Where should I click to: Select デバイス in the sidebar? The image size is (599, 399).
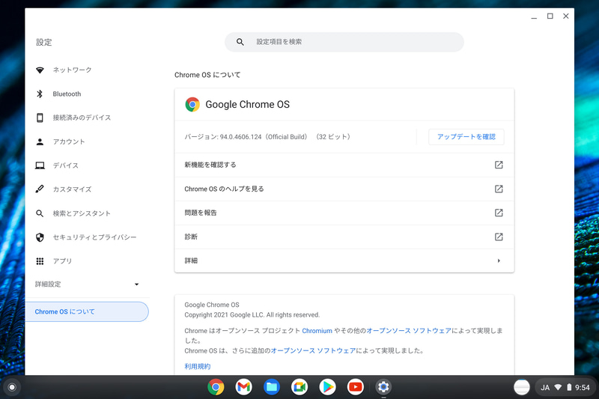pyautogui.click(x=66, y=165)
